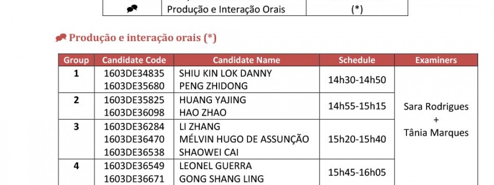Click the Produção e interação orais heading
The width and height of the screenshot is (494, 185).
click(x=143, y=38)
